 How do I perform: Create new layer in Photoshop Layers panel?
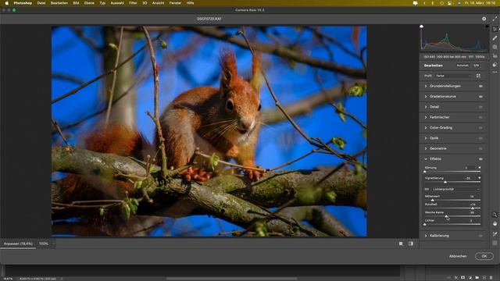coord(484,278)
